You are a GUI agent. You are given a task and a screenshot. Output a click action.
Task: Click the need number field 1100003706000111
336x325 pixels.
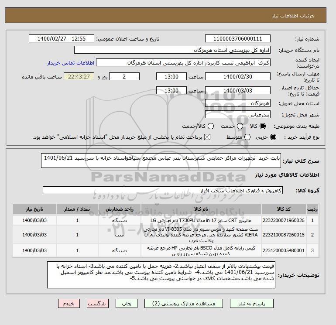[x=238, y=39]
